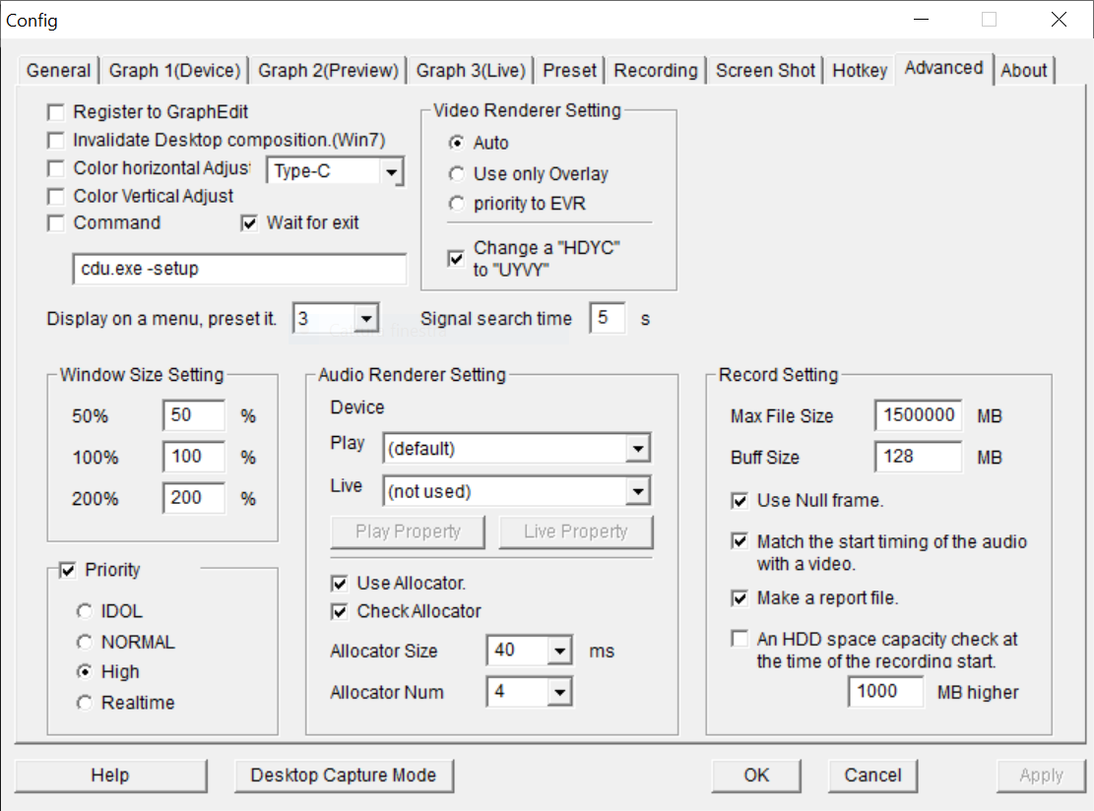The width and height of the screenshot is (1094, 811).
Task: Toggle the Priority group checkbox
Action: pos(68,570)
